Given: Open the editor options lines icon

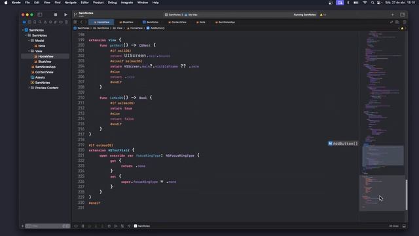Looking at the screenshot, I should [397, 22].
